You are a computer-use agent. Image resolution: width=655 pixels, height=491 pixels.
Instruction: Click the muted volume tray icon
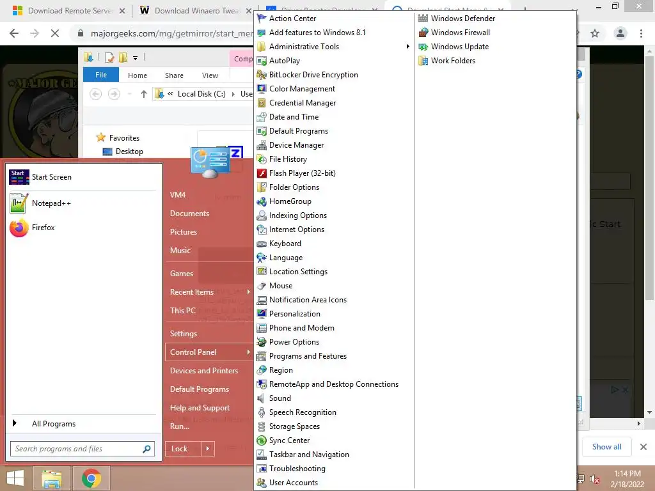(x=595, y=479)
